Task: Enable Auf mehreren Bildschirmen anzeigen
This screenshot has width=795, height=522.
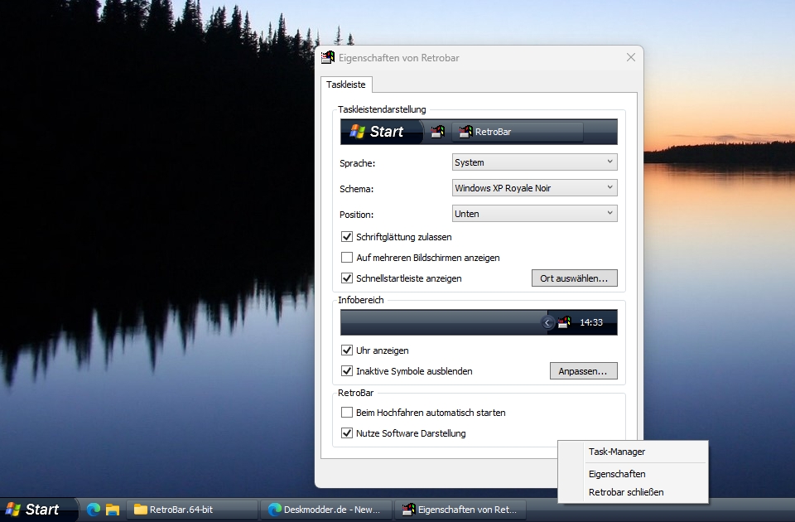Action: [x=347, y=257]
